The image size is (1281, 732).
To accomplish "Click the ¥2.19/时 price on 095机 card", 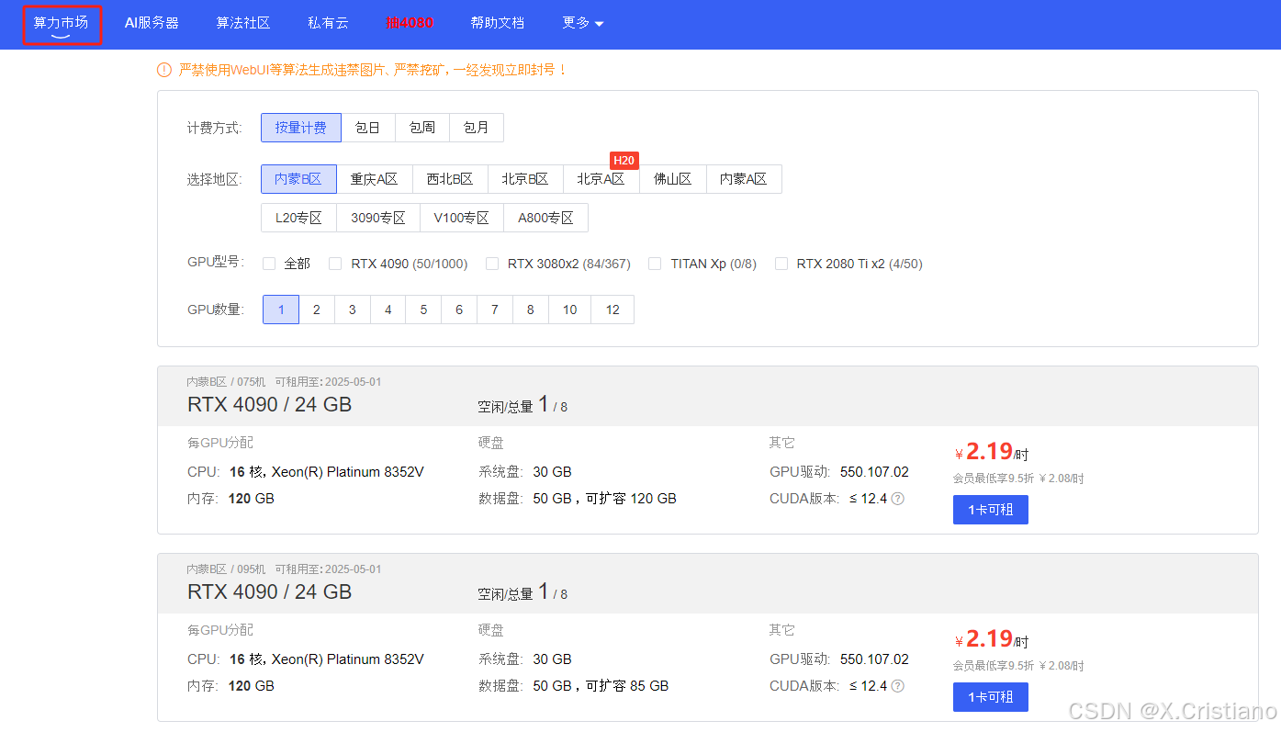I will pyautogui.click(x=992, y=639).
